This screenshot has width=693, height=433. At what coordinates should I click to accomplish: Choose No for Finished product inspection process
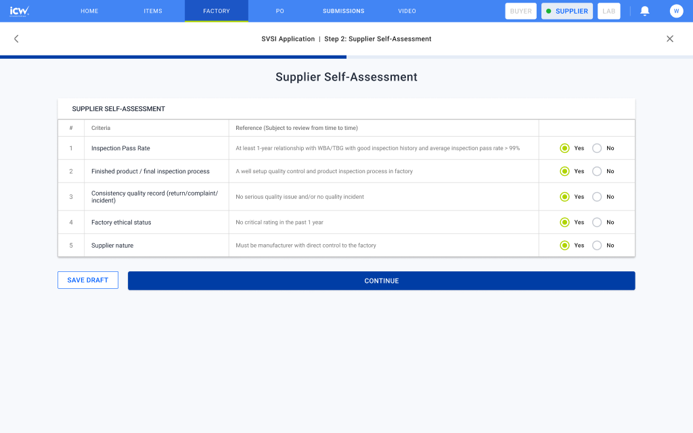[597, 171]
